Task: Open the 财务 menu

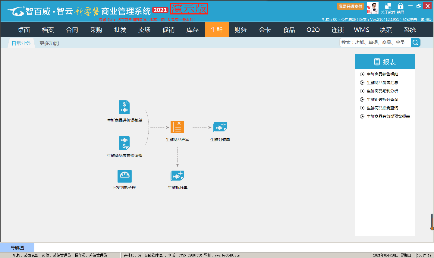Action: (x=241, y=30)
